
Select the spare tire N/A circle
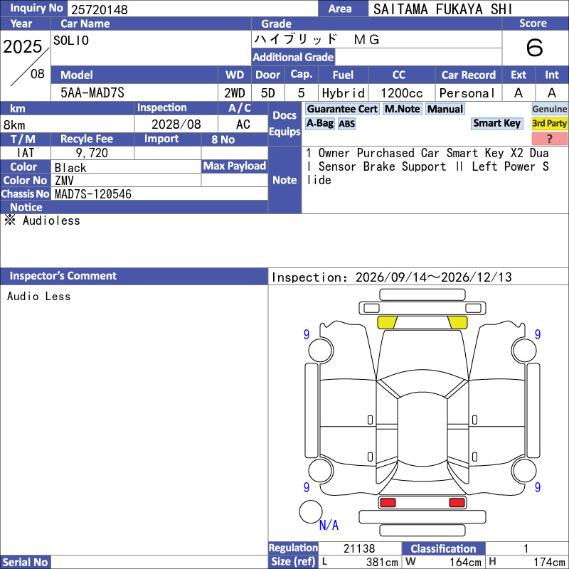point(311,511)
